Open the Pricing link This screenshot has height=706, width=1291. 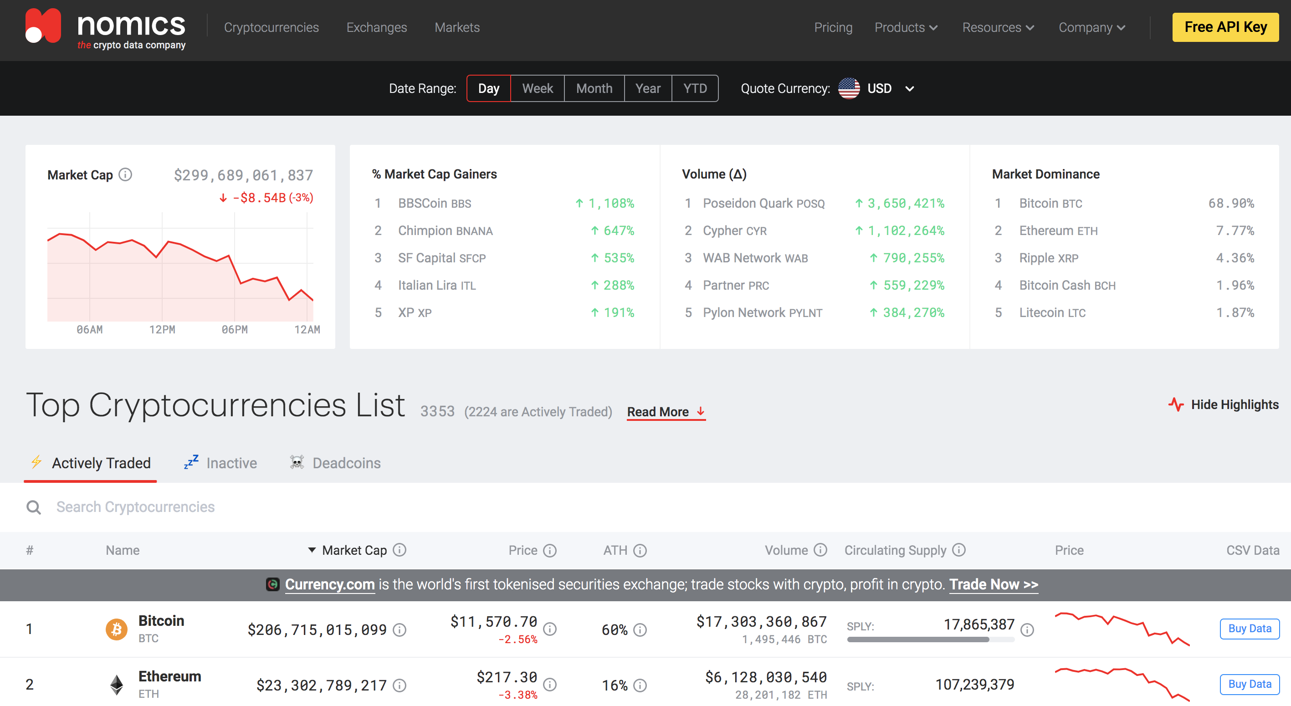tap(833, 28)
